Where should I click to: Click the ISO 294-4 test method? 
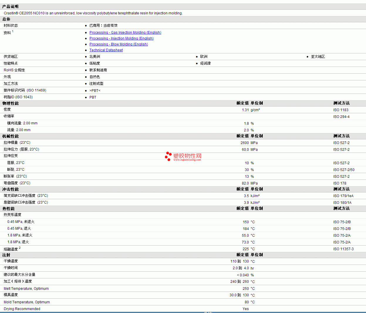341,117
